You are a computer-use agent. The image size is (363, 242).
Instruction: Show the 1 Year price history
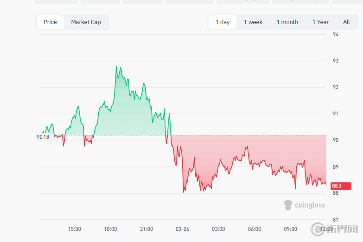coord(320,22)
